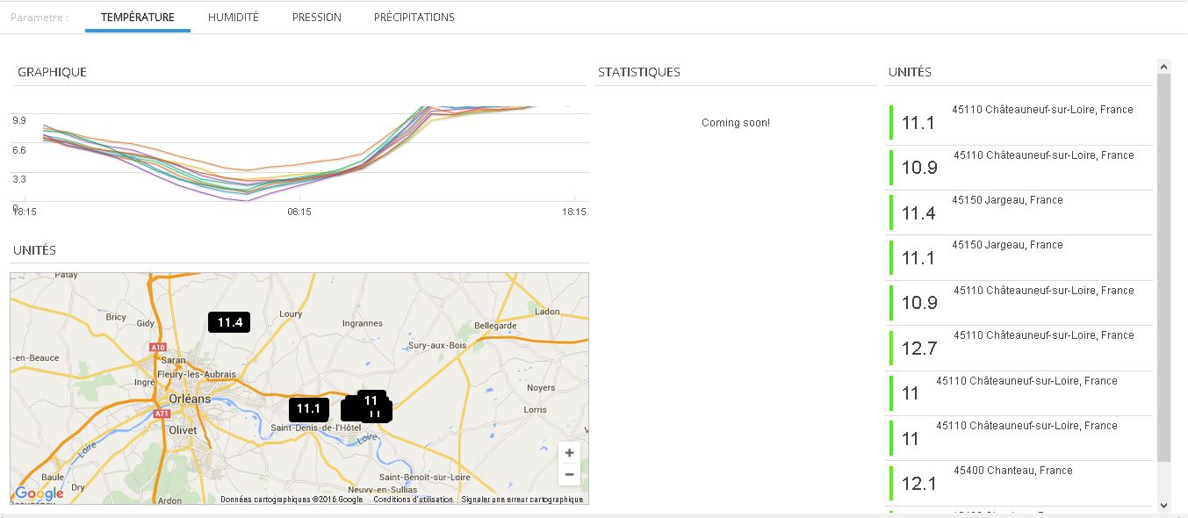This screenshot has height=518, width=1188.
Task: Zoom out on the map
Action: 569,475
